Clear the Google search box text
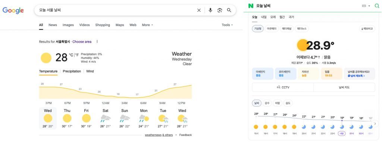This screenshot has height=142, width=382. click(199, 10)
